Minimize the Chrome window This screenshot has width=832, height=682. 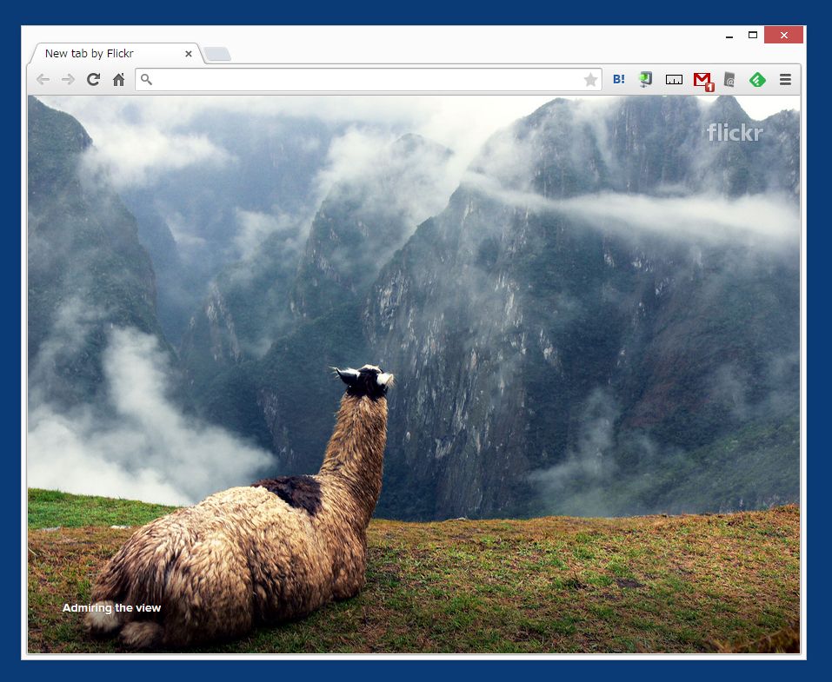click(729, 36)
